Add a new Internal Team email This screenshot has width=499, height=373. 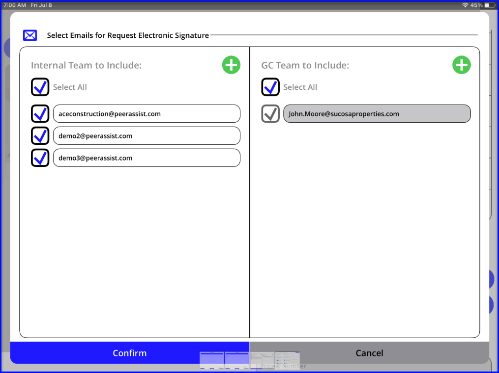pos(231,65)
